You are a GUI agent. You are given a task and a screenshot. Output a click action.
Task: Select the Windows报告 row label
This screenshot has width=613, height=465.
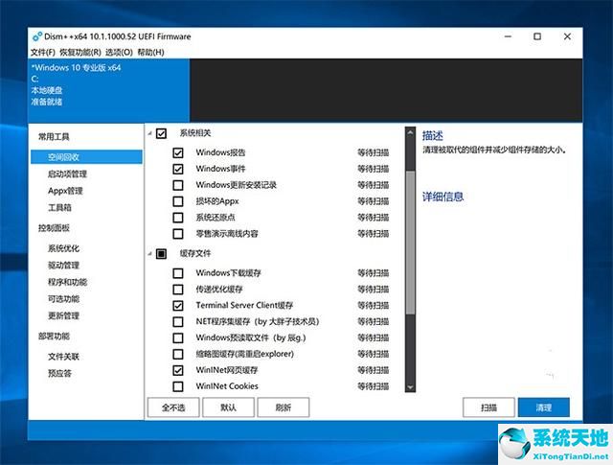[220, 152]
